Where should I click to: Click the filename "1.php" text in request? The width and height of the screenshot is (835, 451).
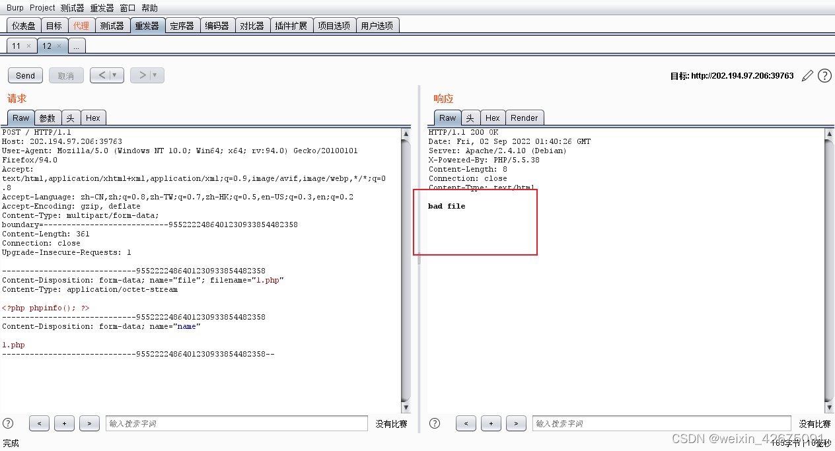point(268,280)
